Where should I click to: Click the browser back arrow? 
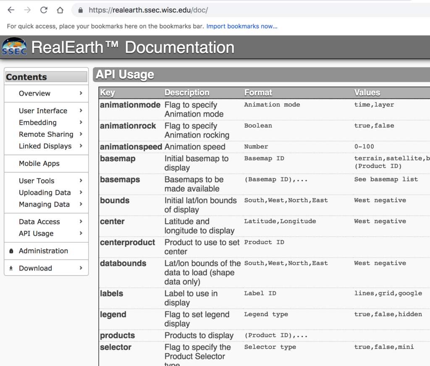point(11,10)
